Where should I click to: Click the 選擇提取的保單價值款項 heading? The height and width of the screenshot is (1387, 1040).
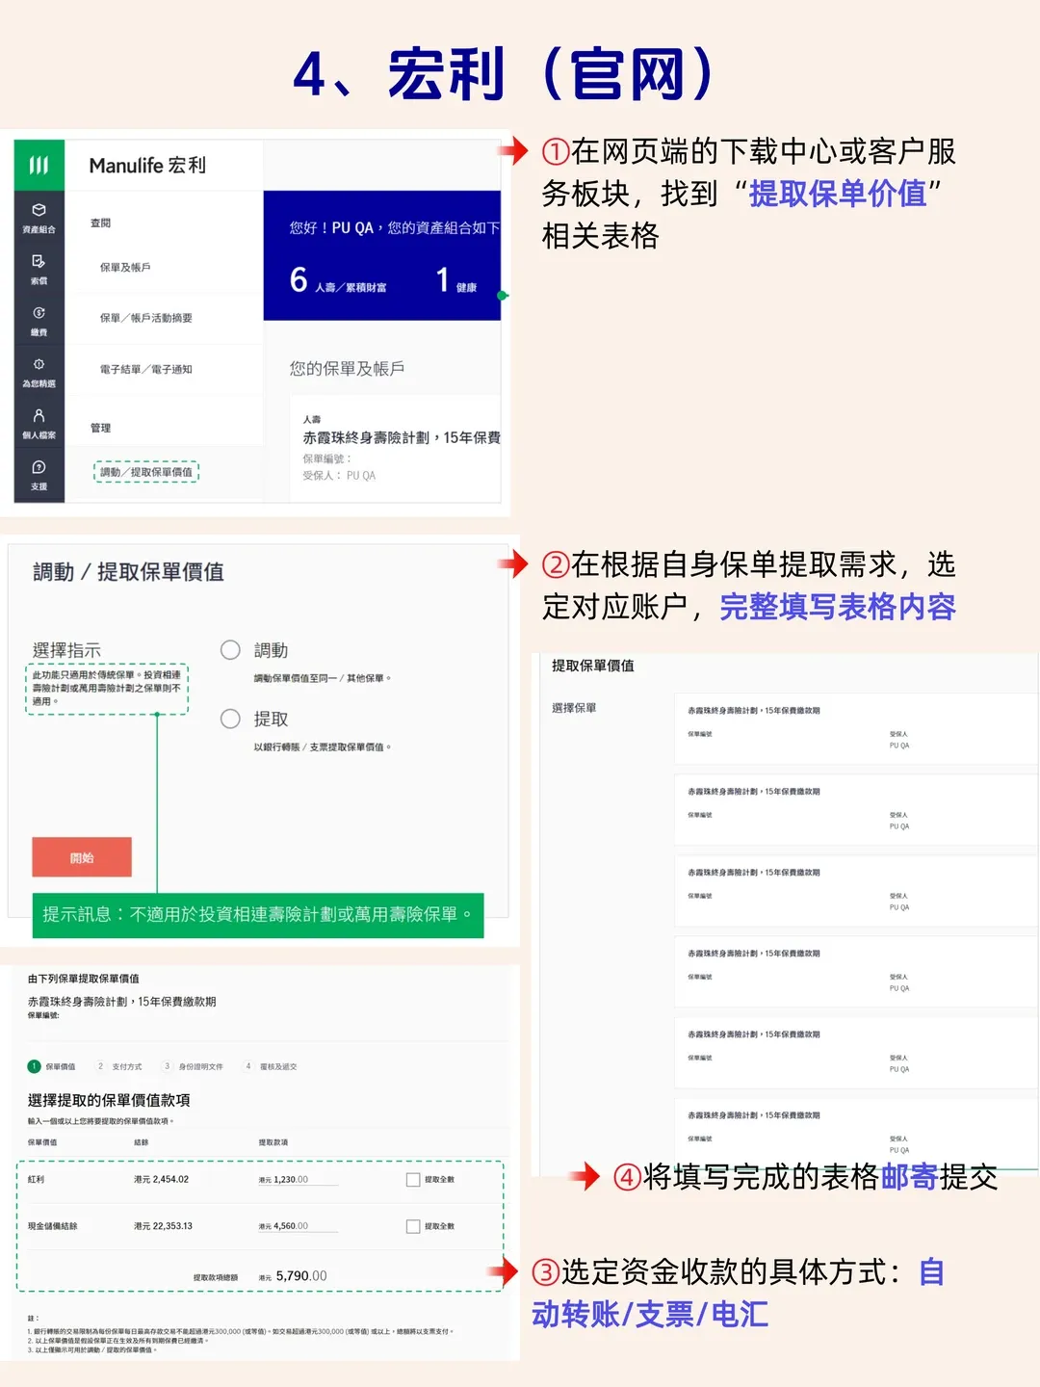coord(109,1100)
